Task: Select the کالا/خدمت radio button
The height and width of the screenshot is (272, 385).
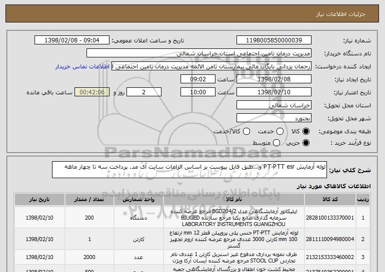Action: 246,131
